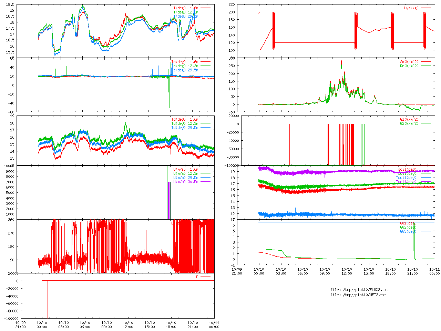
Task: Click the blue 'Td(deg) 29.5m' legend label
Action: pyautogui.click(x=185, y=128)
